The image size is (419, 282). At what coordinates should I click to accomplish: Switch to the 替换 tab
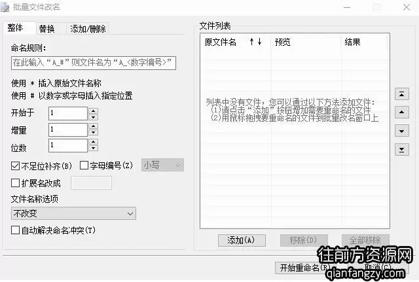click(x=51, y=29)
